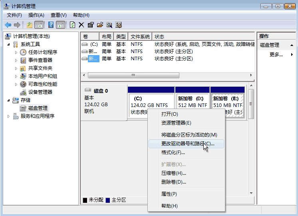Click 删除卷(D)... in the context menu
Image resolution: width=298 pixels, height=216 pixels.
173,182
